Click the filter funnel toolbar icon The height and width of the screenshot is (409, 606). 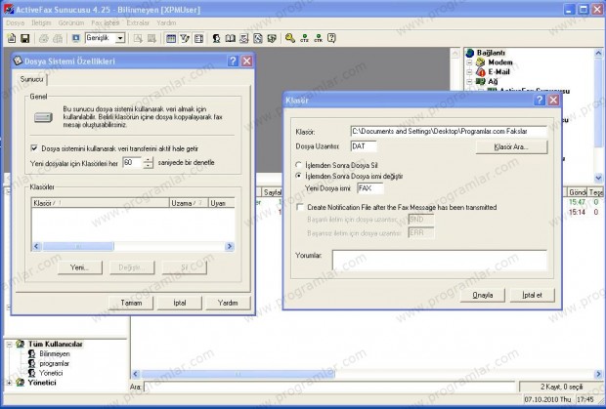[185, 38]
